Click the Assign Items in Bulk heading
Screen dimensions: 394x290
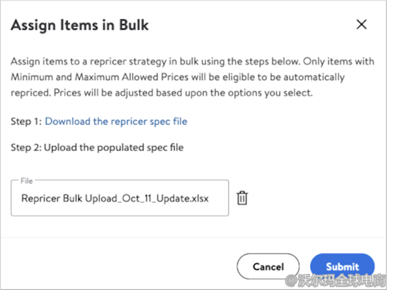[80, 25]
